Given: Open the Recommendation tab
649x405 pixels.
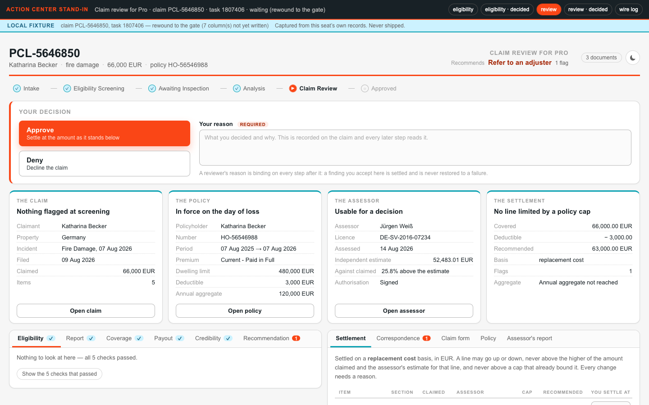Looking at the screenshot, I should pos(271,338).
